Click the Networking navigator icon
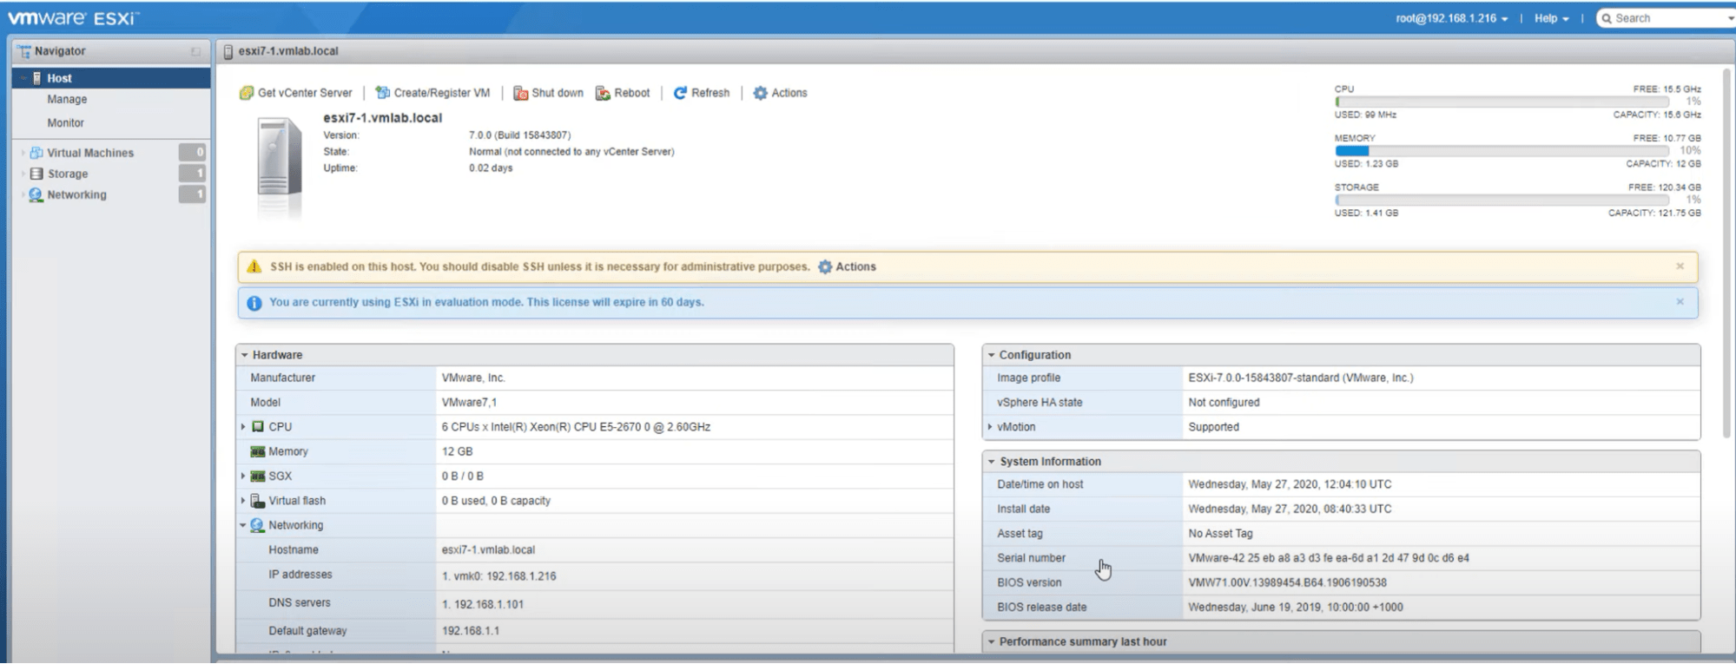The width and height of the screenshot is (1736, 664). 36,194
